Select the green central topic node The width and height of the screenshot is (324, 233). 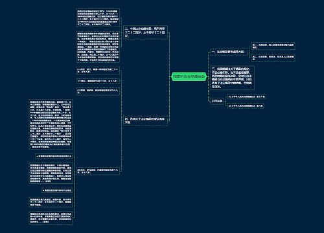click(x=189, y=76)
